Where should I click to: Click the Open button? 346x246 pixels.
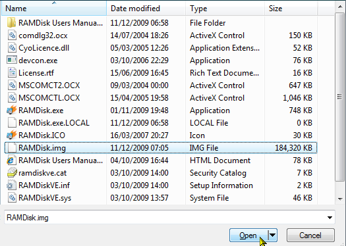point(248,235)
